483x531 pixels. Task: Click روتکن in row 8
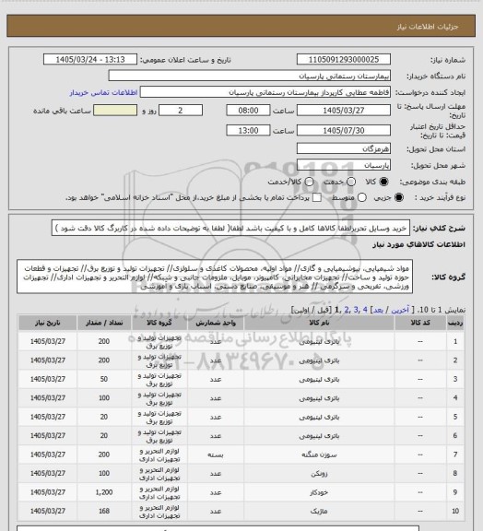(x=319, y=474)
